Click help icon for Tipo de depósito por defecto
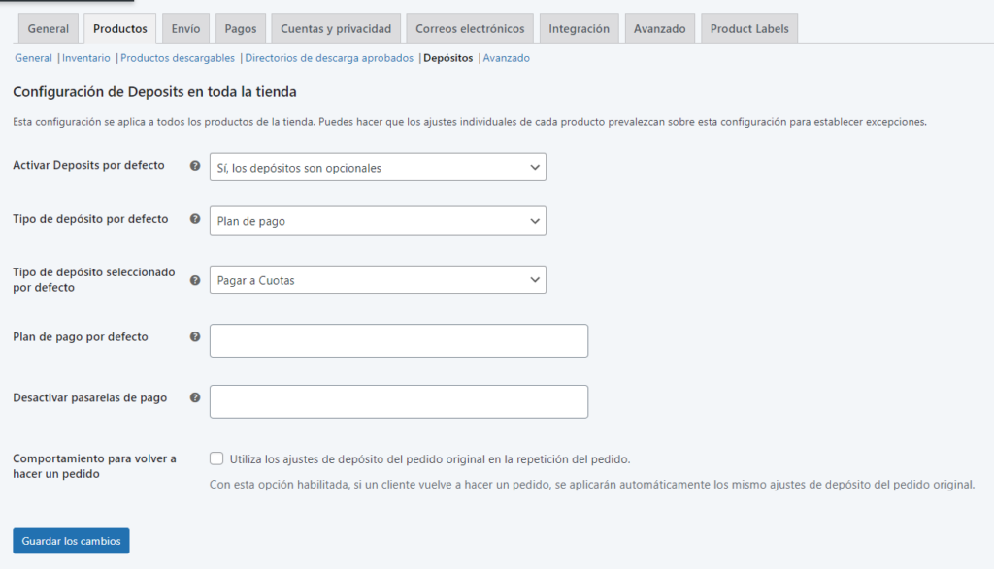Screen dimensions: 994x569 (x=195, y=220)
